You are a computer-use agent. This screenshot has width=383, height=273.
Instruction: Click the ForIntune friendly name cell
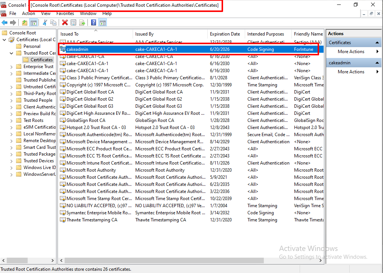pyautogui.click(x=305, y=49)
